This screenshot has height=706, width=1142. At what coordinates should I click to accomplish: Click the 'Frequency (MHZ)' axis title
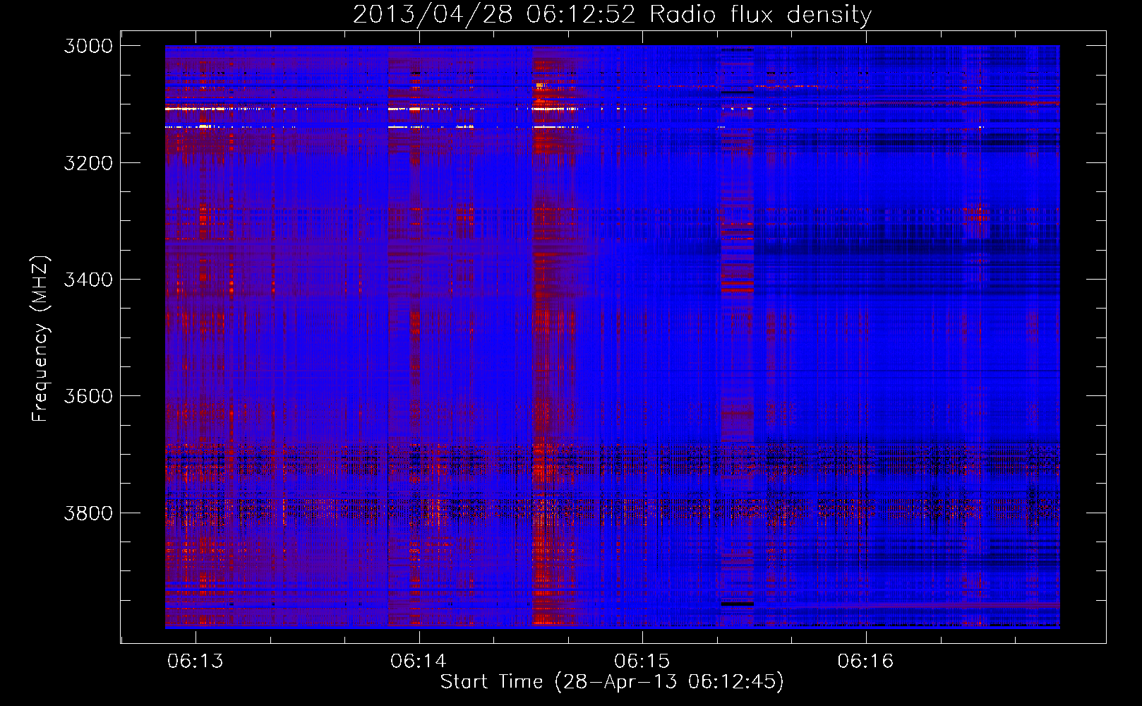[40, 339]
